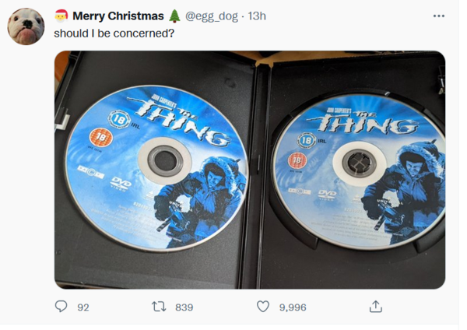Retweet this post using the arrows icon
Viewport: 467px width, 330px height.
[x=159, y=307]
